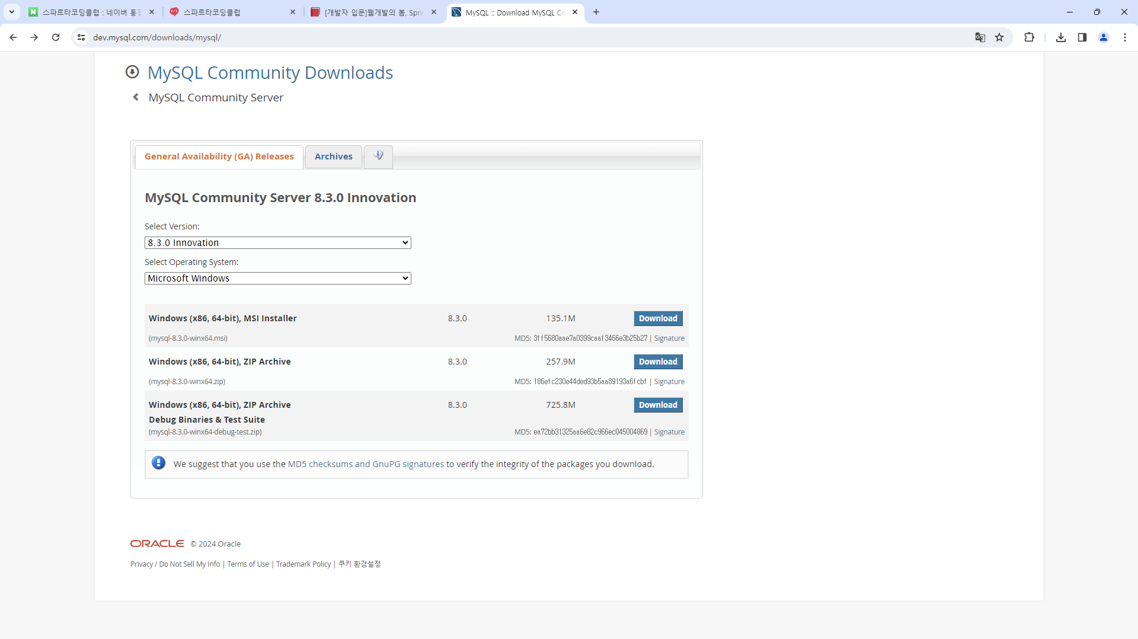Open MD5 checksums and GnuPG signatures link
1138x639 pixels.
point(366,464)
